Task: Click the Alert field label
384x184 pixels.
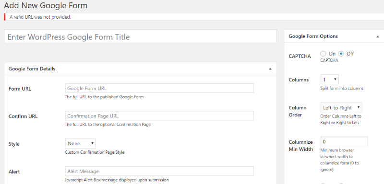Action: [x=14, y=172]
